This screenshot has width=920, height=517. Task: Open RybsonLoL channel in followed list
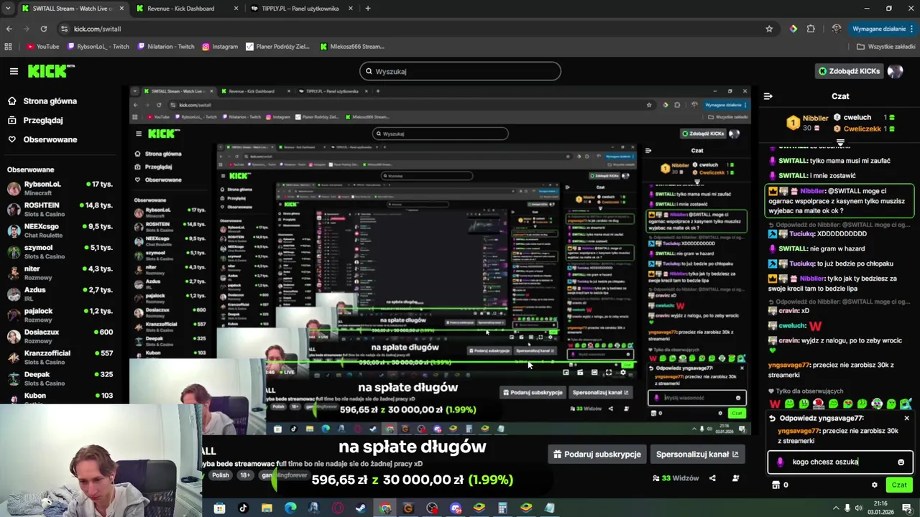[x=60, y=188]
